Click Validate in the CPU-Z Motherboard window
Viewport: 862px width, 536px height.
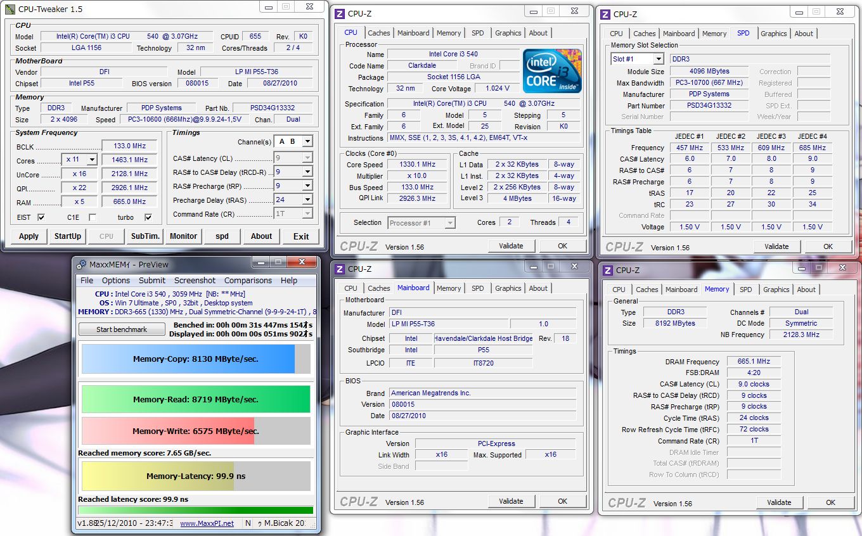511,501
